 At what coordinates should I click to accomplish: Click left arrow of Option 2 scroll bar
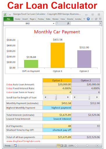click(x=75, y=97)
